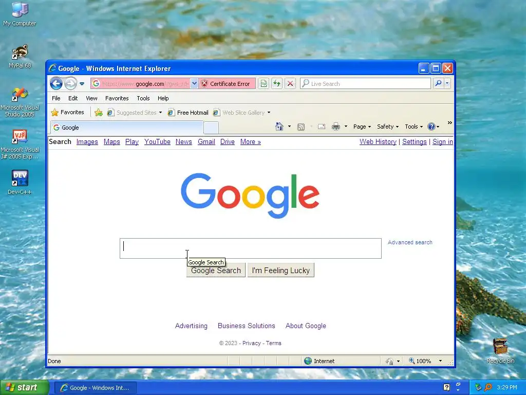Go back with the Back arrow button
The width and height of the screenshot is (526, 395).
[57, 84]
